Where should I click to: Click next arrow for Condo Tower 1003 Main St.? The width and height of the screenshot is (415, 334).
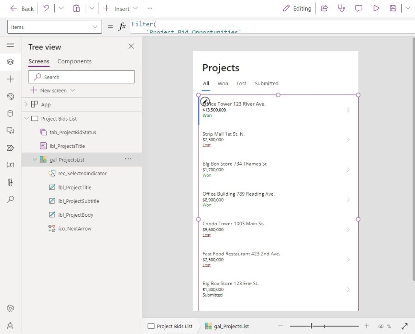click(x=348, y=230)
